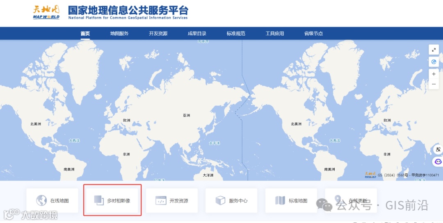Open the 服务中心 card
Viewport: 443px width, 223px height.
(x=231, y=201)
